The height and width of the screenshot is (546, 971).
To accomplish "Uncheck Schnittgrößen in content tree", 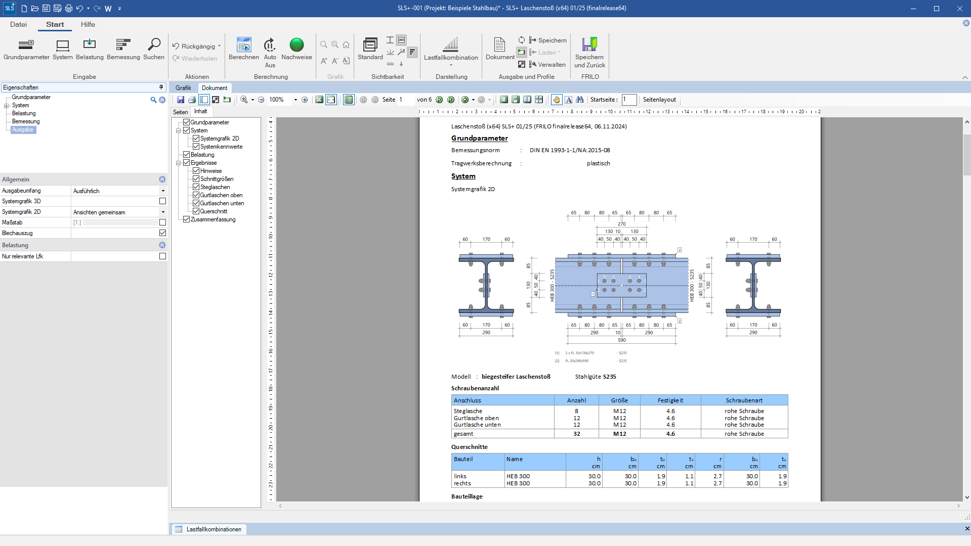I will coord(196,179).
